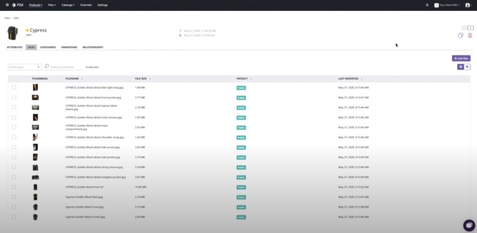Sort by Privacy column arrows
Viewport: 477px width, 233px height.
pos(251,79)
